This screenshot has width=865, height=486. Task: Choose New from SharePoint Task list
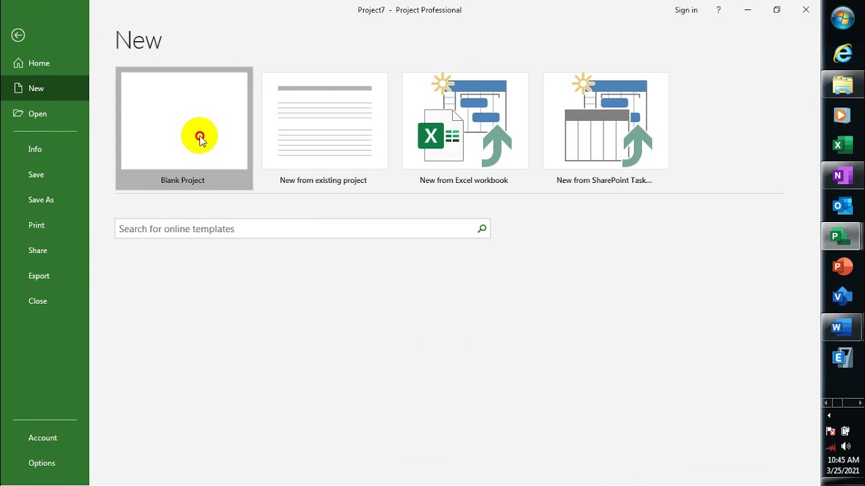[x=605, y=128]
